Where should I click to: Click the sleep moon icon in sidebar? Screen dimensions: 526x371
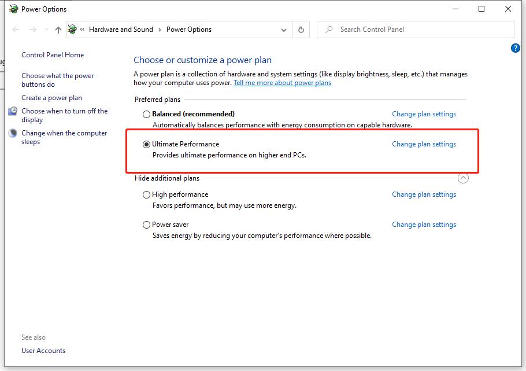(x=13, y=133)
